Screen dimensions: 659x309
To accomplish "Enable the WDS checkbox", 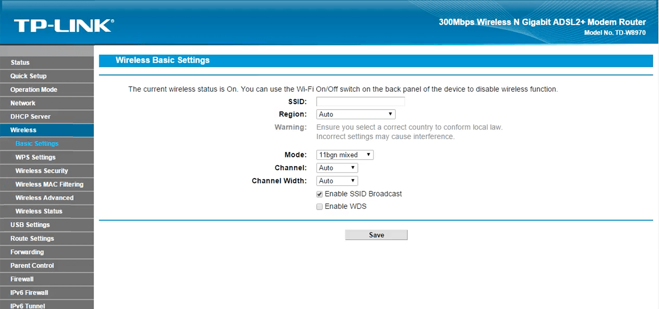I will pyautogui.click(x=319, y=207).
